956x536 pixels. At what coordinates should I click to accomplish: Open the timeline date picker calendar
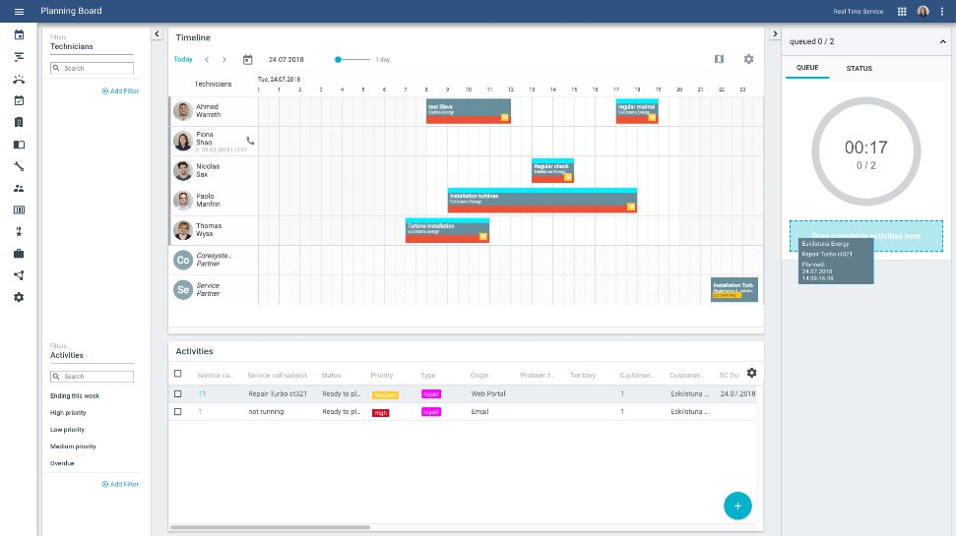tap(247, 60)
